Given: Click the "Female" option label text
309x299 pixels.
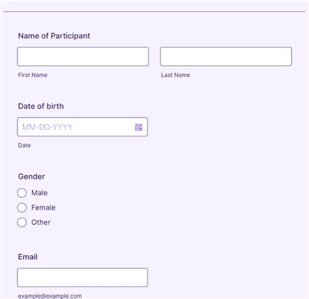Looking at the screenshot, I should (43, 208).
